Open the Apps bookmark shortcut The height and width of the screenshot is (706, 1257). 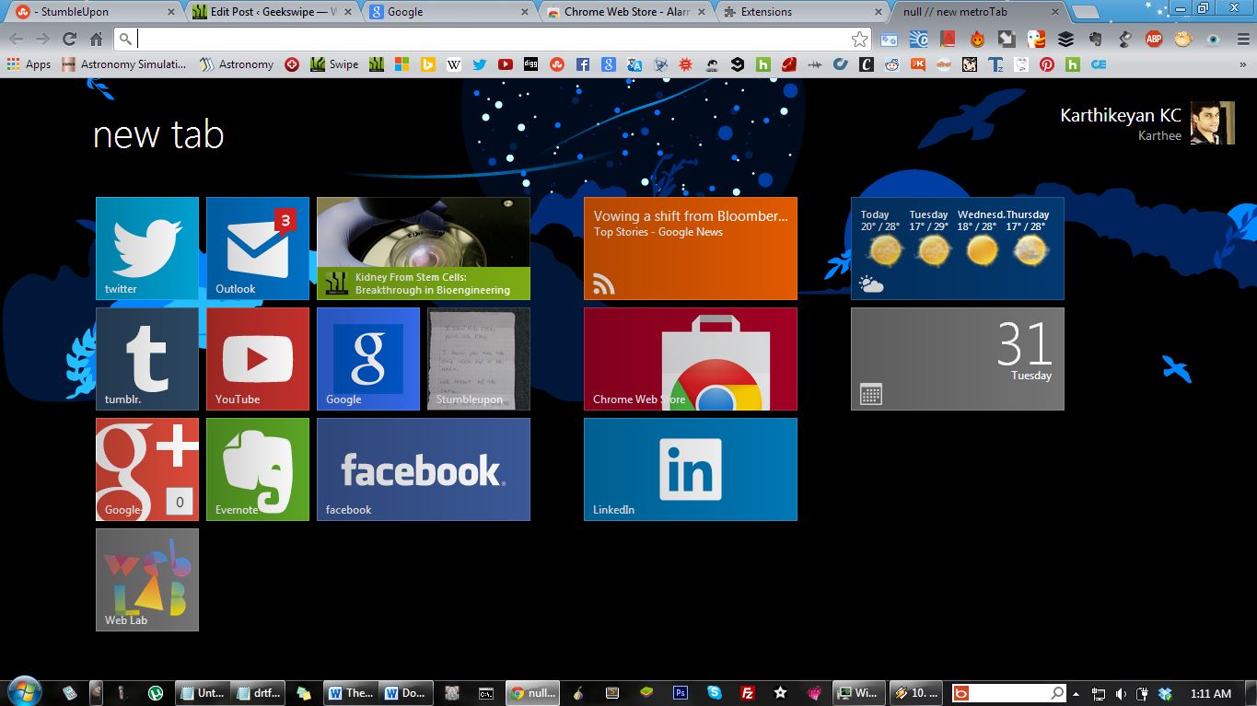(x=29, y=64)
